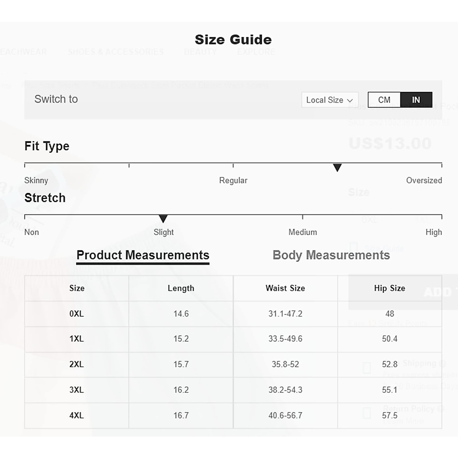This screenshot has height=458, width=458.
Task: Select the 0XL size row label
Action: tap(77, 314)
